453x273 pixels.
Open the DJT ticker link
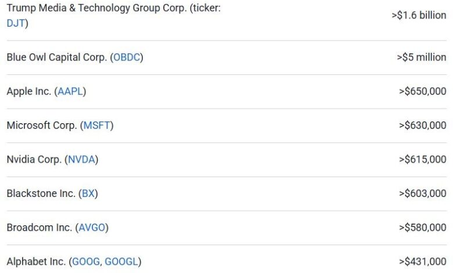(x=16, y=23)
